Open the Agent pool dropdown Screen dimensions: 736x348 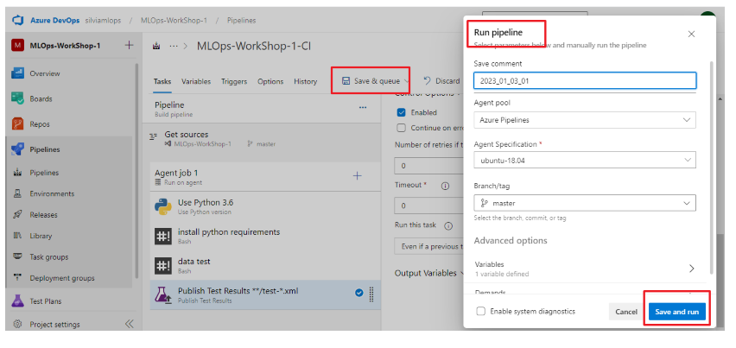(x=585, y=120)
